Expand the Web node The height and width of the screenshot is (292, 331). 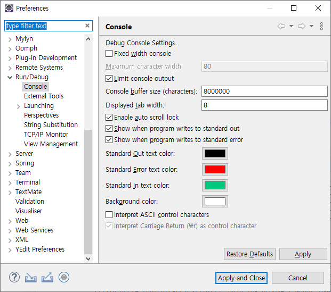(10, 221)
